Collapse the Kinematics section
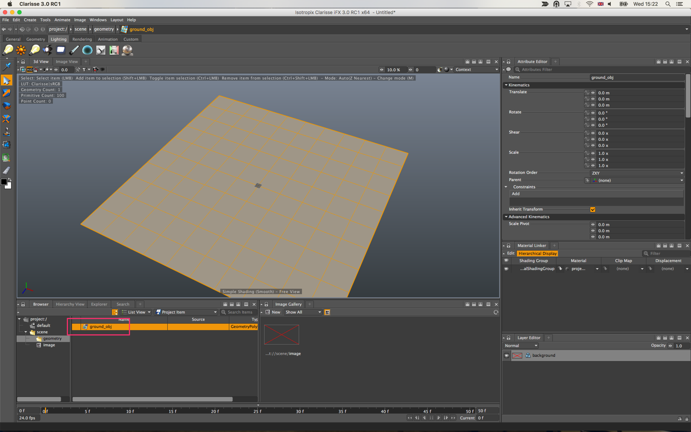 point(506,85)
